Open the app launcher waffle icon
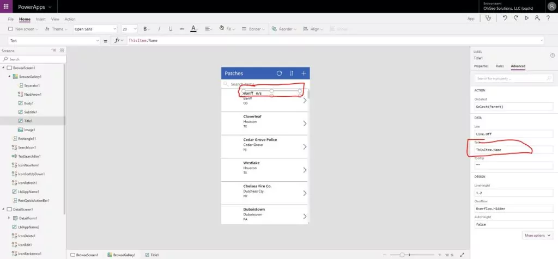The image size is (558, 259). pyautogui.click(x=6, y=7)
